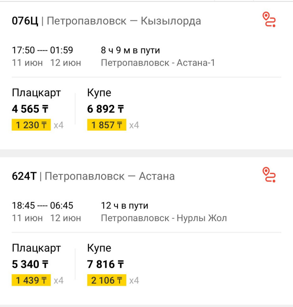
Task: Tap the 12 ч в пути duration
Action: [x=124, y=205]
